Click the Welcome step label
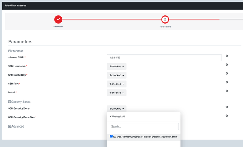This screenshot has height=147, width=243. (58, 26)
